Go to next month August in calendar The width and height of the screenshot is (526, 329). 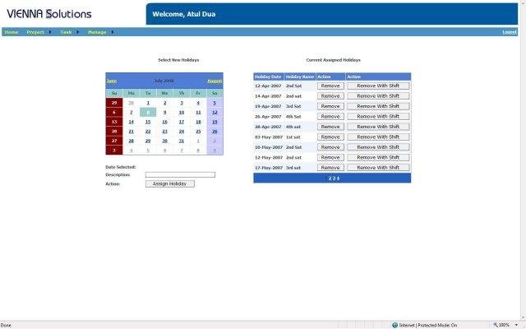click(215, 81)
